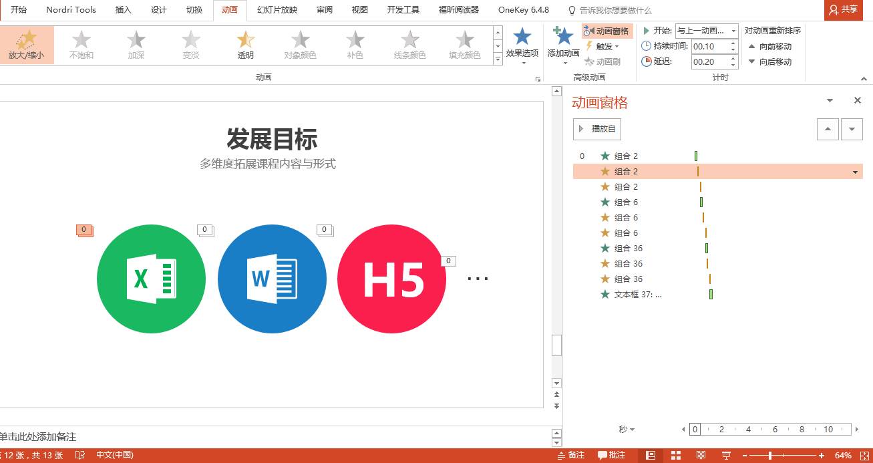Switch to slide sorter view icon
The image size is (873, 463).
[675, 455]
